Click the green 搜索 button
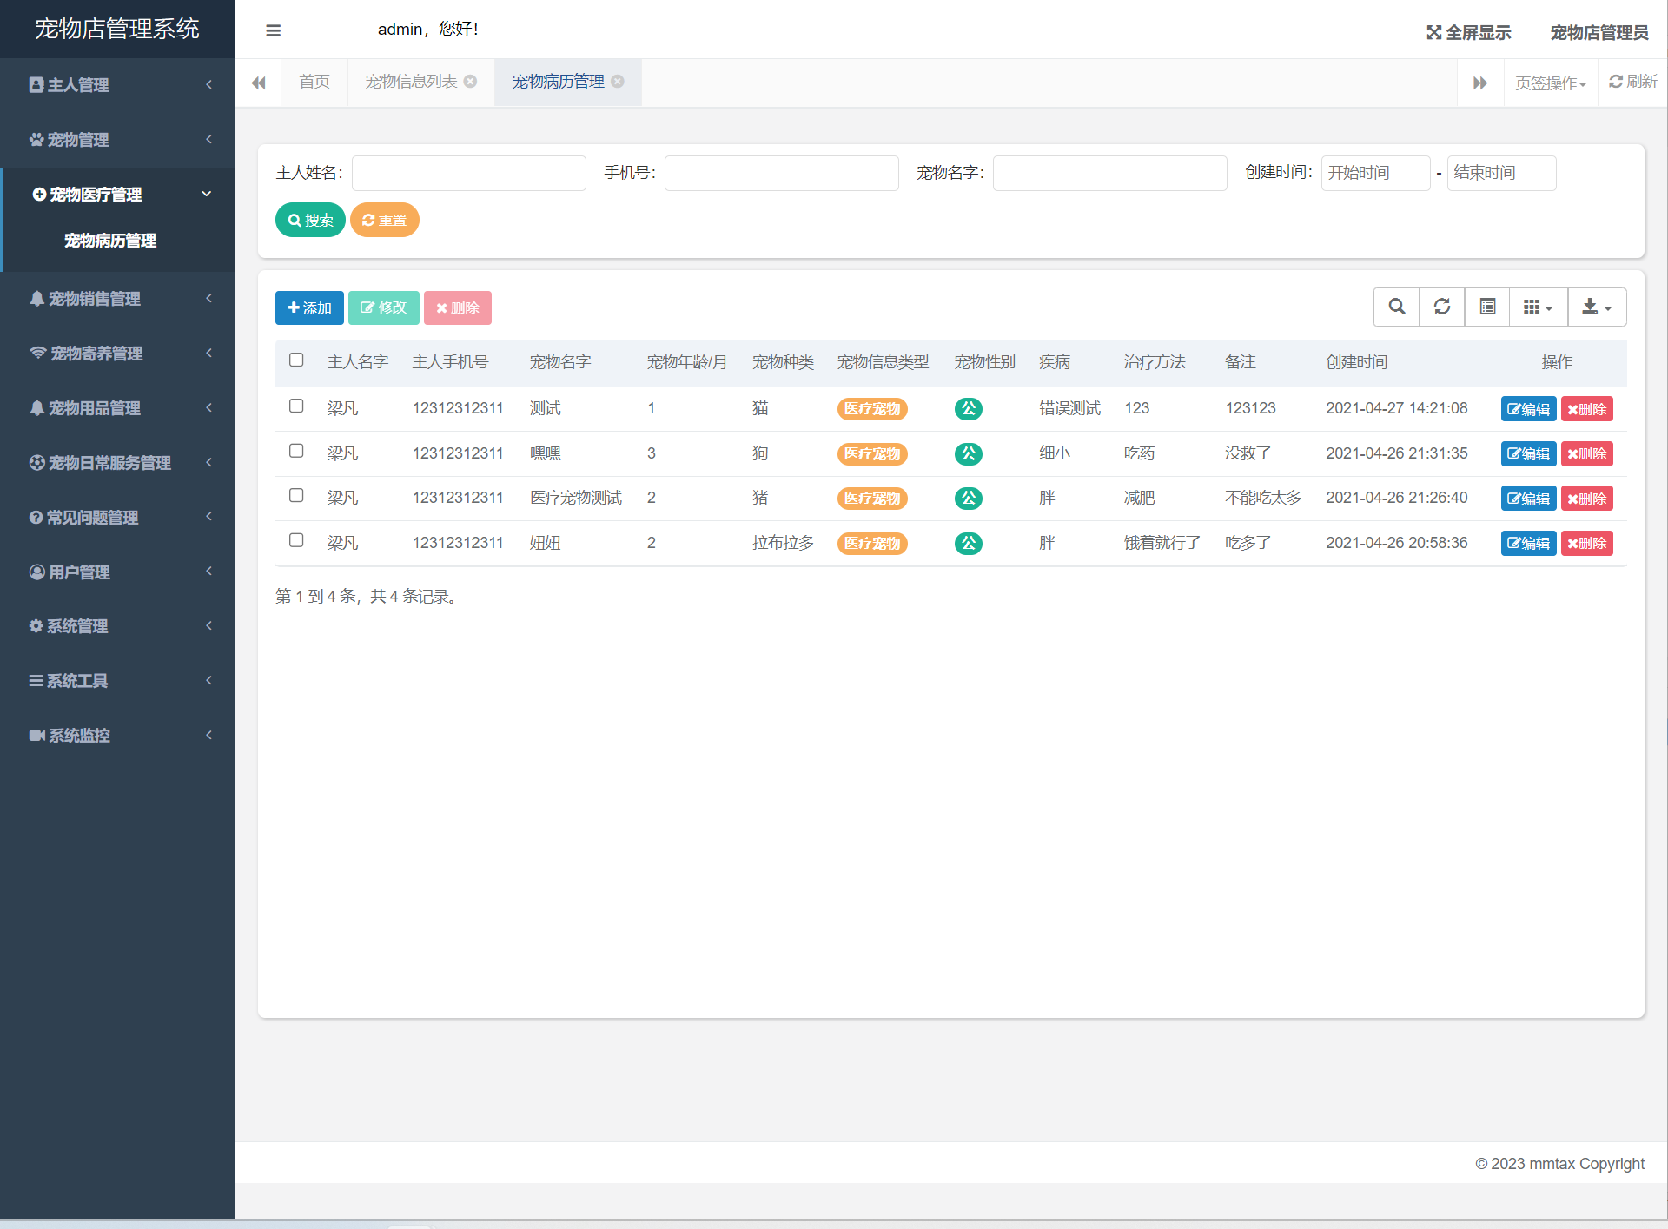 click(x=310, y=220)
